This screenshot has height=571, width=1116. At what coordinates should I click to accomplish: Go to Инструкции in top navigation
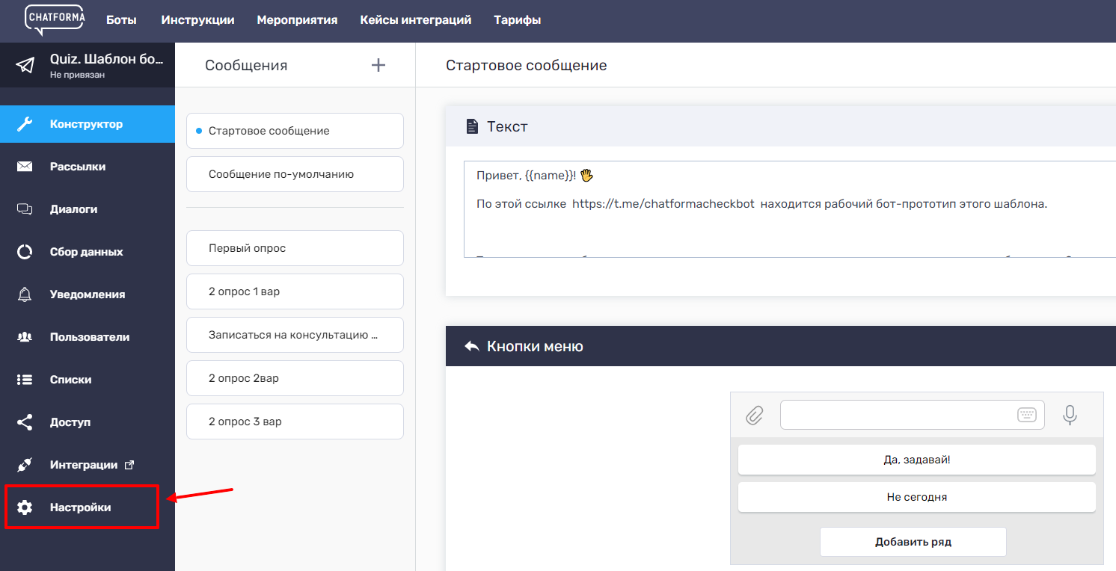click(197, 20)
